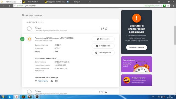Screen dimensions: 176x99
Task: Click the Yandex Я home button
Action: 10,6
